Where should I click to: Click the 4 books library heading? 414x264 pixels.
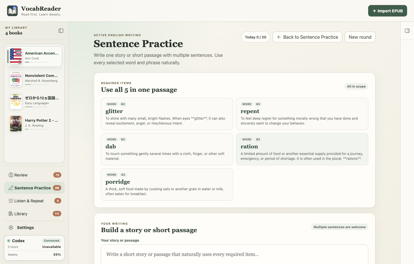coord(14,33)
